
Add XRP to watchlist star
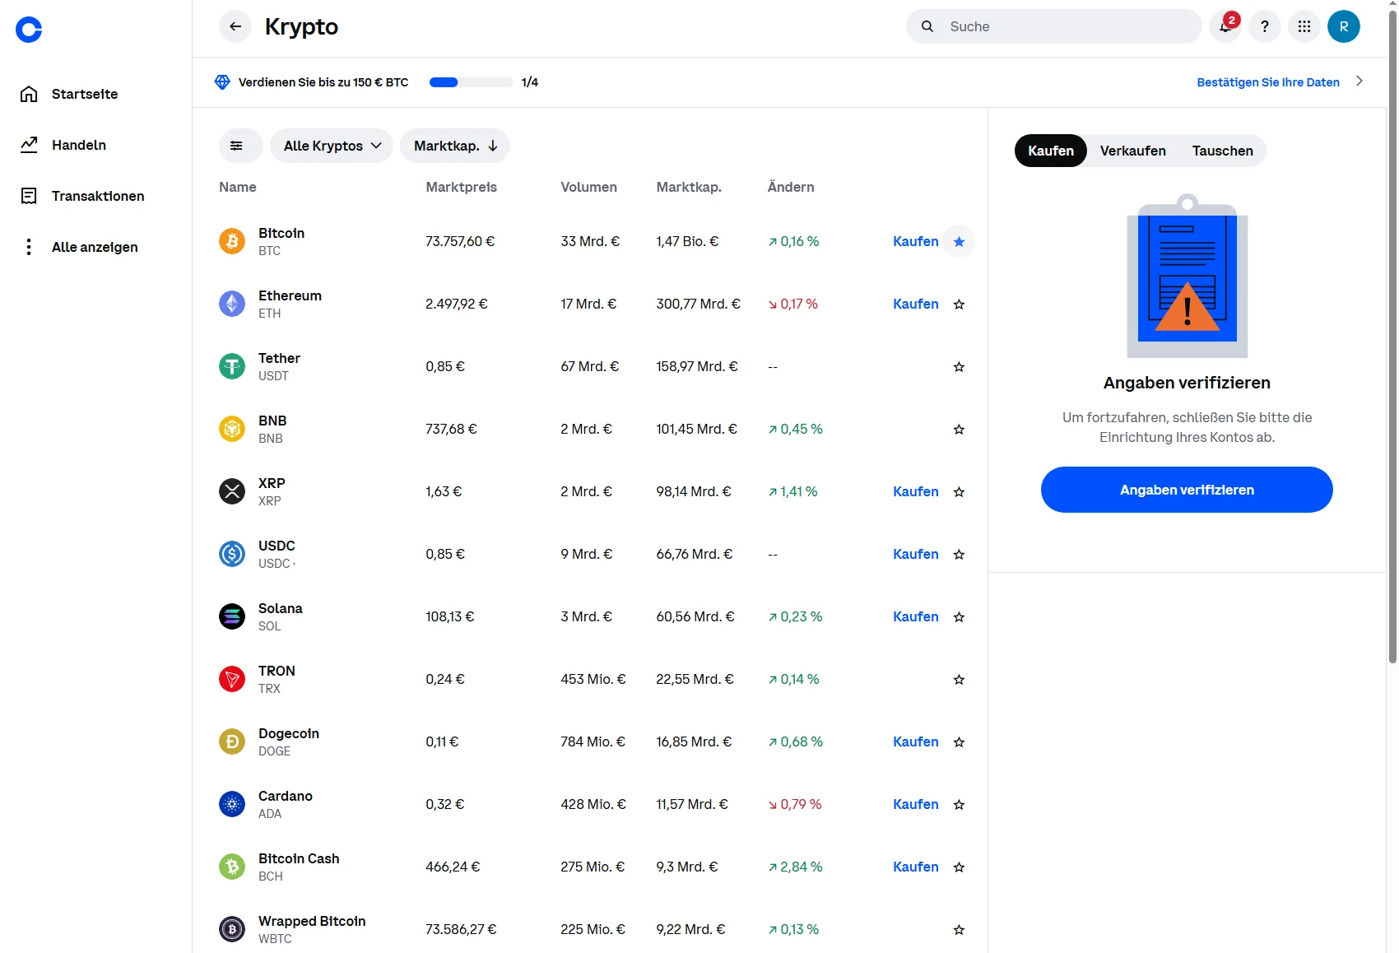[959, 491]
